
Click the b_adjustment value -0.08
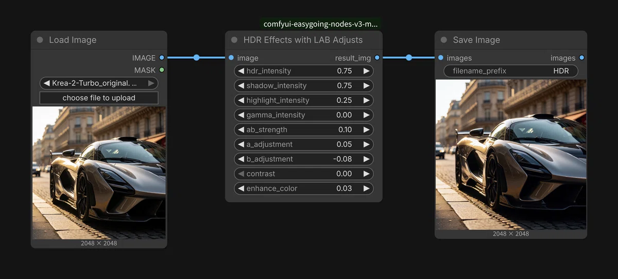342,159
